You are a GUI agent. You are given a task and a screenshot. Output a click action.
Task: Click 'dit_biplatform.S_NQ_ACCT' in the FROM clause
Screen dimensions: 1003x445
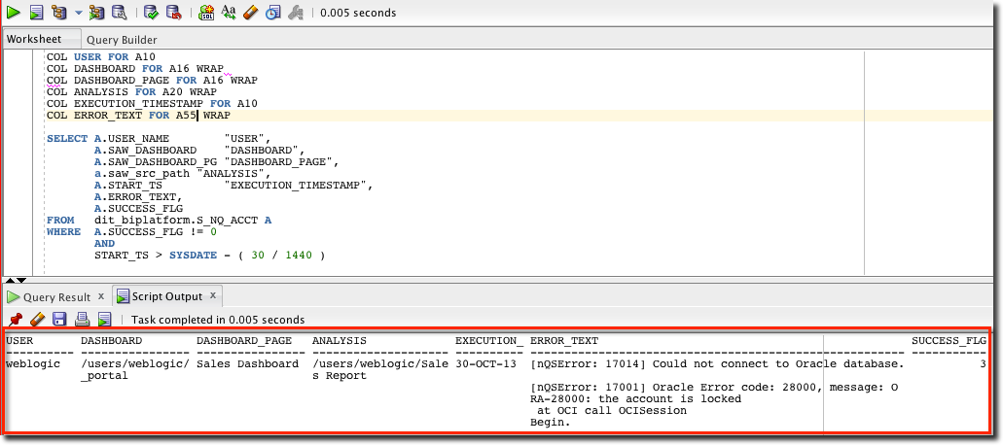[176, 221]
